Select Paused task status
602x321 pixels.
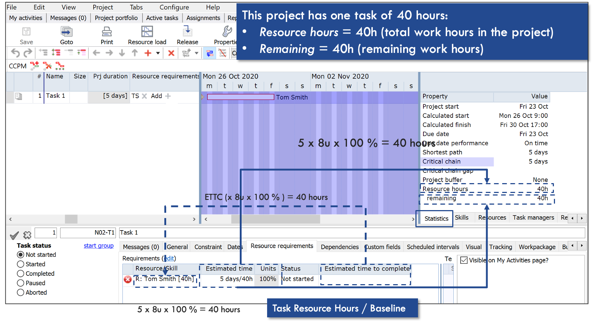tap(21, 283)
